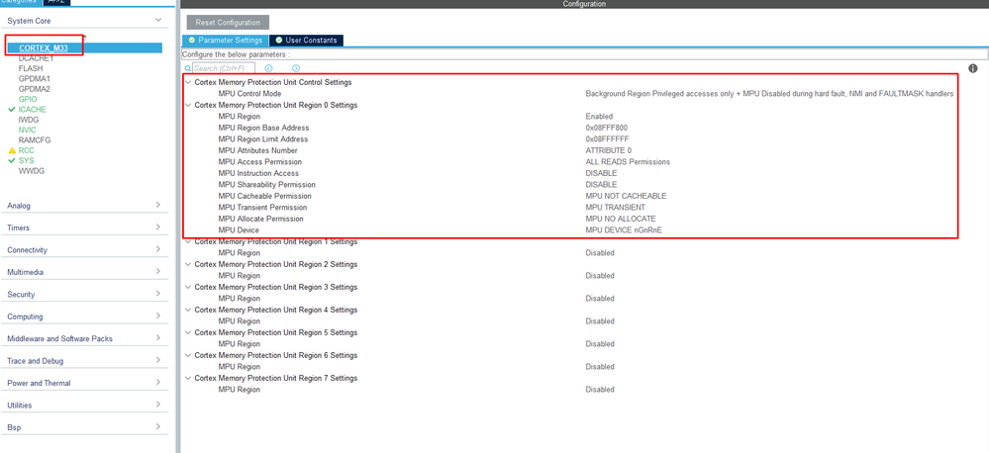Viewport: 989px width, 453px height.
Task: Click 'MPU TRANSIENT' value
Action: [x=616, y=207]
